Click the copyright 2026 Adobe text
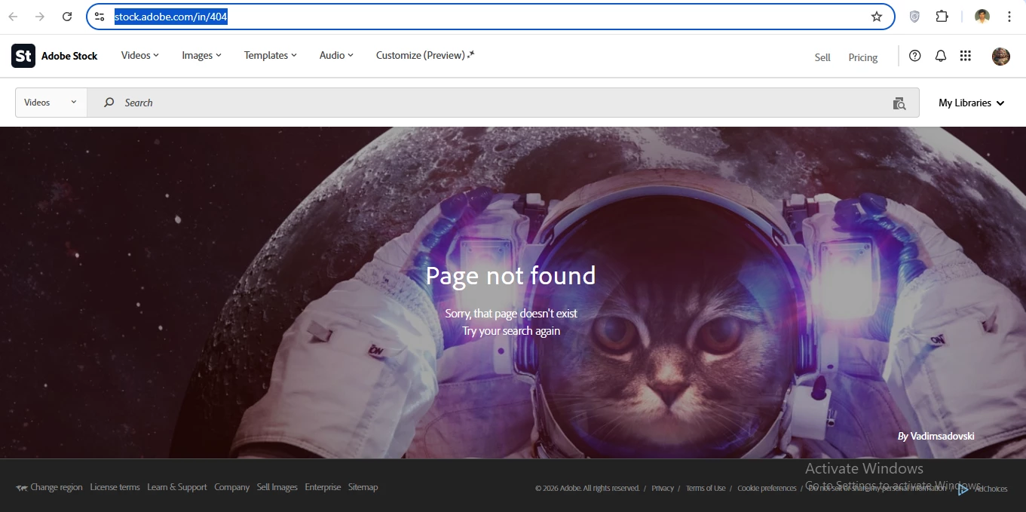 587,489
